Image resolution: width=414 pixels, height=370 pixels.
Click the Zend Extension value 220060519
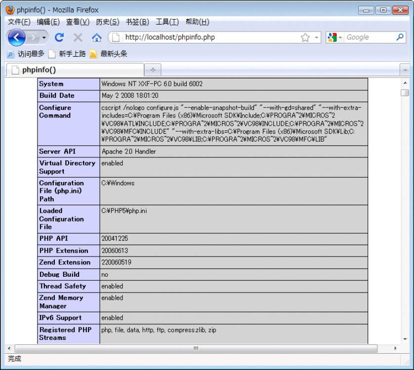coord(116,262)
